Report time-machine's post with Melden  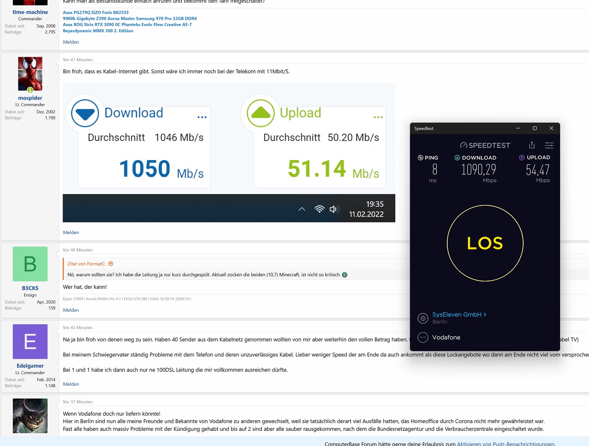(x=71, y=42)
